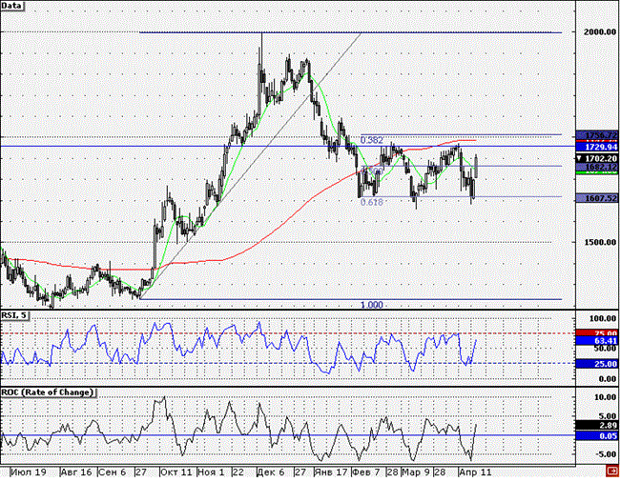Click the 0.618 Fibonacci retracement label

click(372, 202)
